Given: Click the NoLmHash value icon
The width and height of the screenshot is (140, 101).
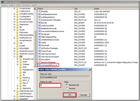Looking at the screenshot, I should [39, 45].
